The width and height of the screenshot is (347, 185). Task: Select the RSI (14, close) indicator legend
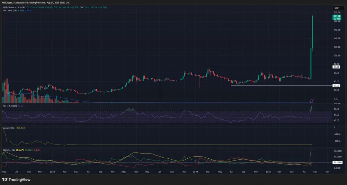click(10, 105)
